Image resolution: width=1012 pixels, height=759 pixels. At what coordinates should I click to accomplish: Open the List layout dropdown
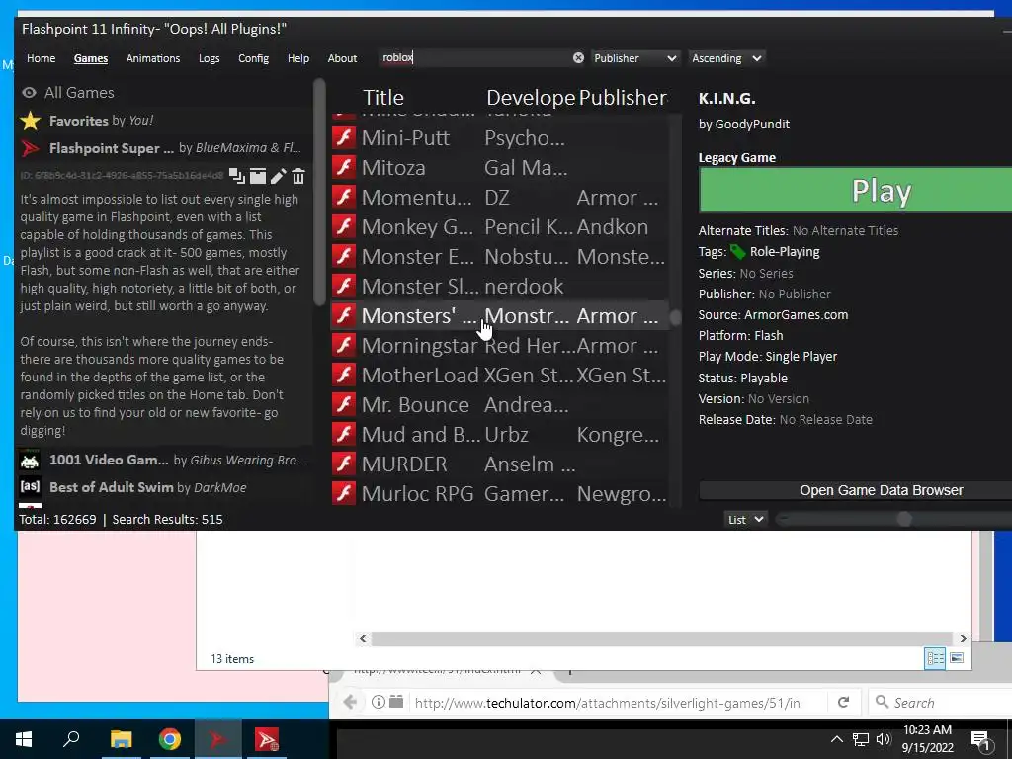[x=745, y=520]
